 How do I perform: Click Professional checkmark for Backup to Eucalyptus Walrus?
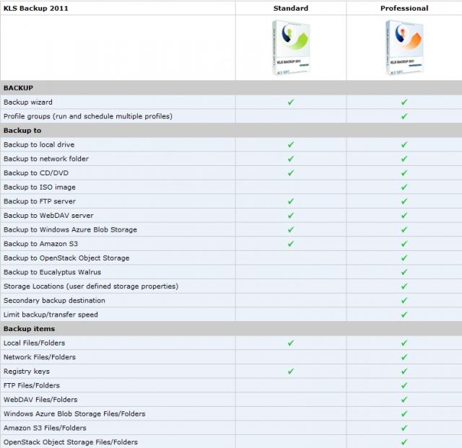[404, 272]
